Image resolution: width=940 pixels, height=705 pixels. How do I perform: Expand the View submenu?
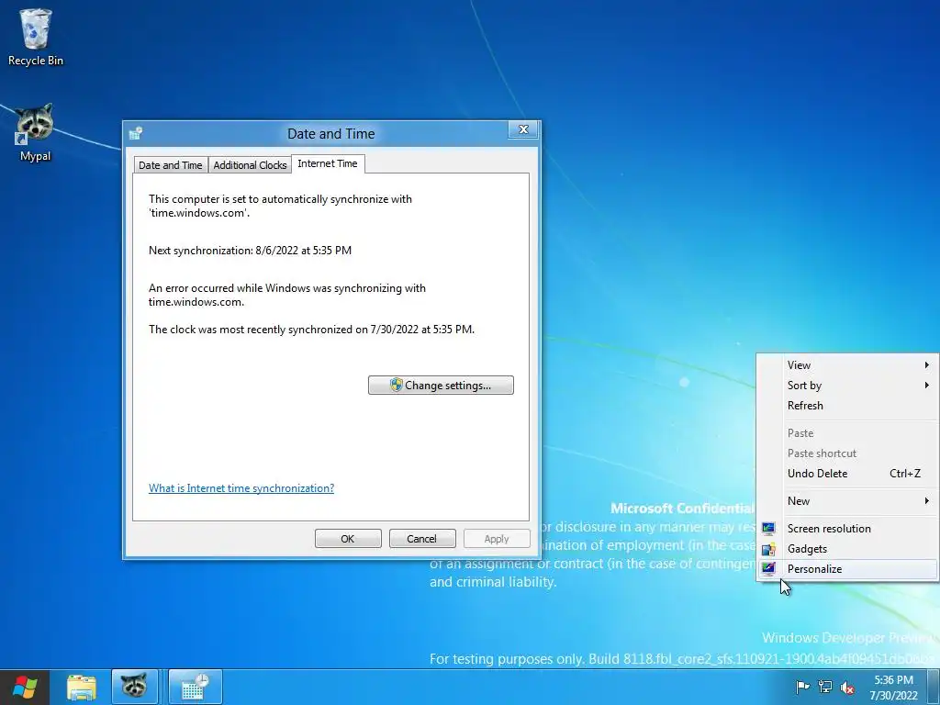tap(846, 365)
